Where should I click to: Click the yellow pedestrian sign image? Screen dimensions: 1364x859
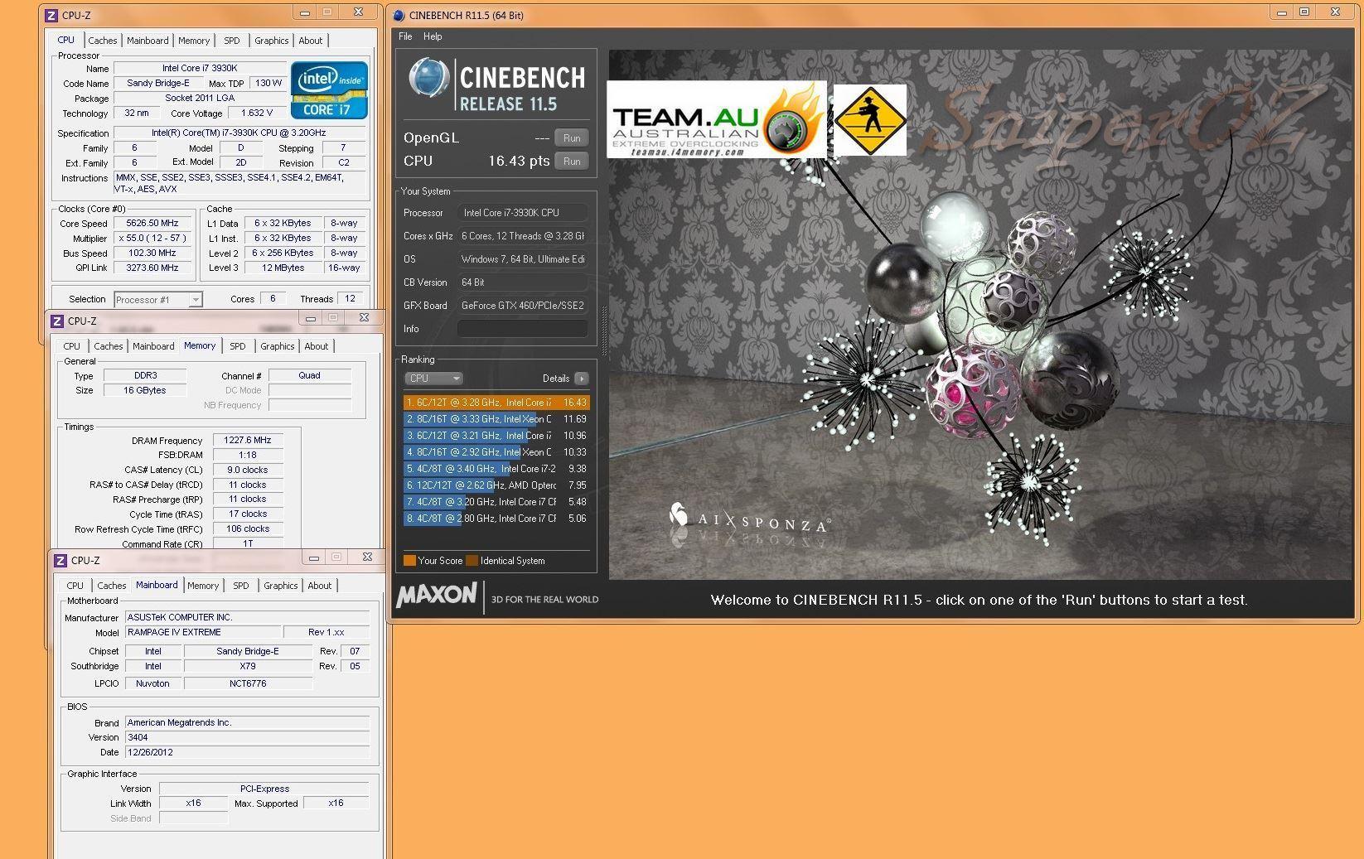869,119
